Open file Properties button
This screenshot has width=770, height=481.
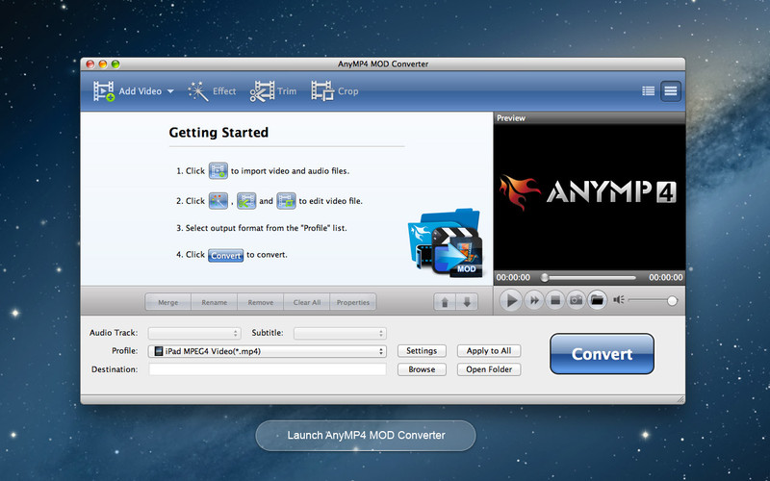353,302
